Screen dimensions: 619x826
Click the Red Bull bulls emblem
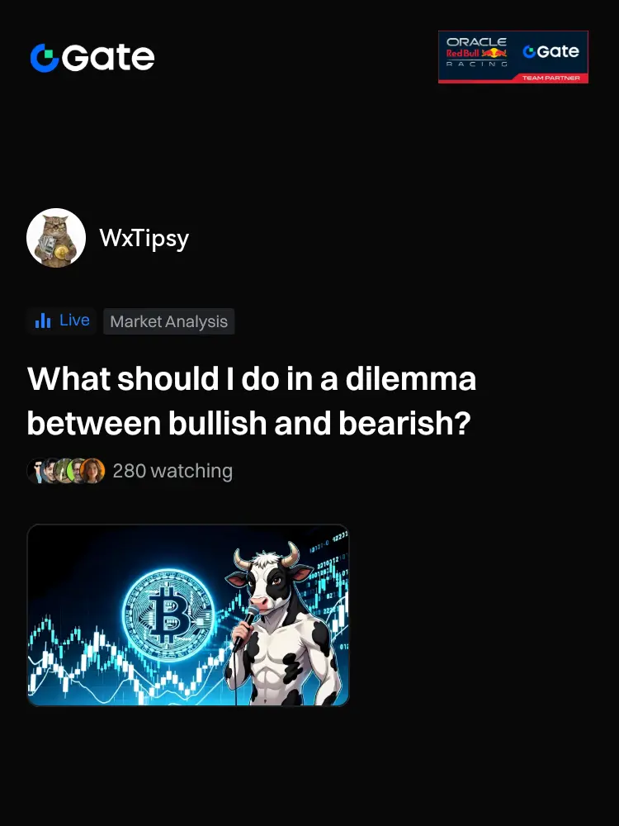click(494, 53)
